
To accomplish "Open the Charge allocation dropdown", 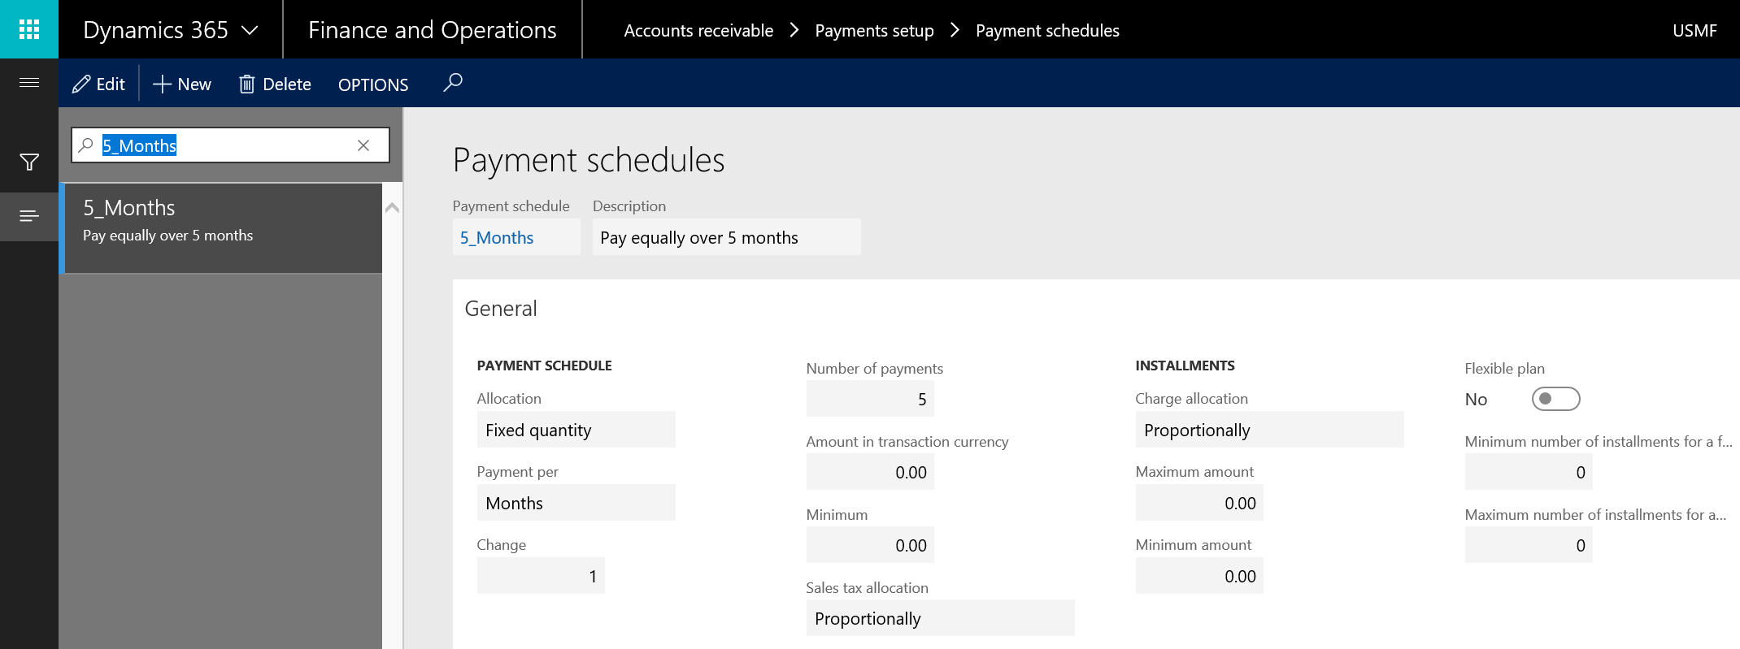I will [1269, 430].
